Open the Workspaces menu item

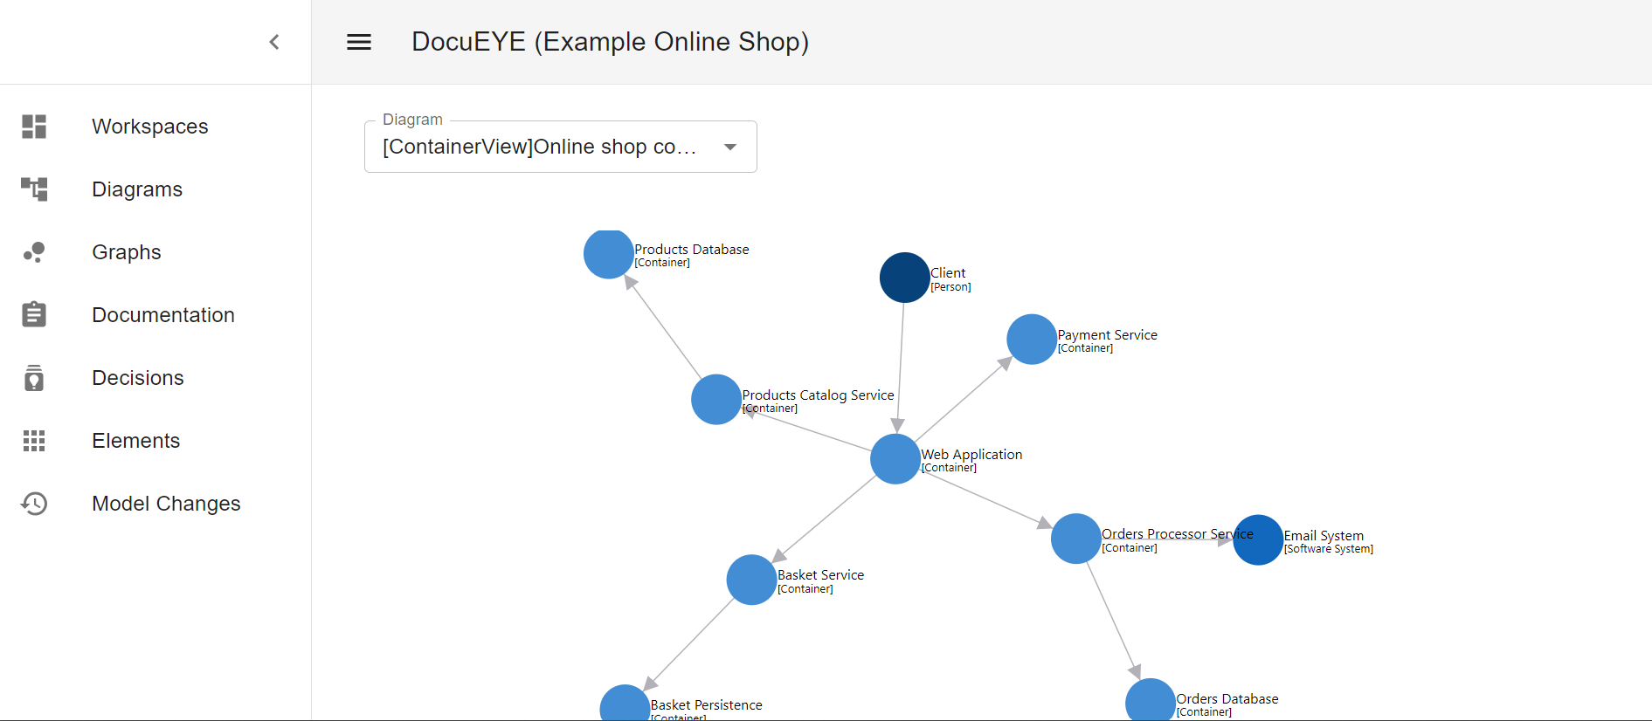(x=149, y=127)
